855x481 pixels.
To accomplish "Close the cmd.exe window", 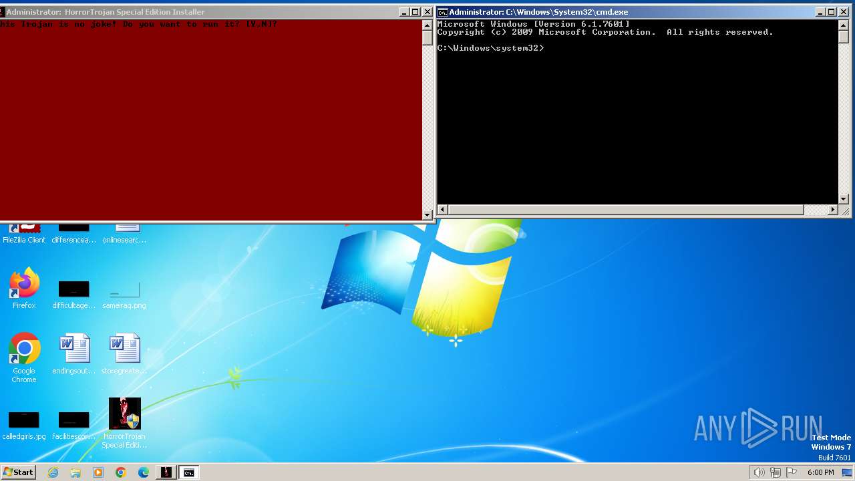I will [843, 12].
